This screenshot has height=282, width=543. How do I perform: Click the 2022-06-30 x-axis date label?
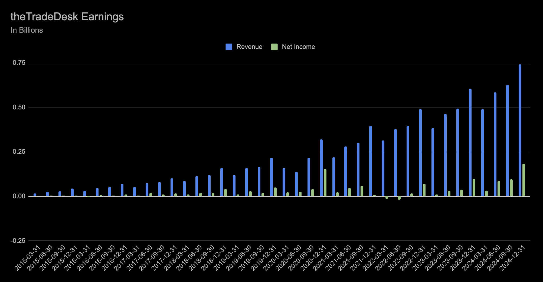pos(388,258)
